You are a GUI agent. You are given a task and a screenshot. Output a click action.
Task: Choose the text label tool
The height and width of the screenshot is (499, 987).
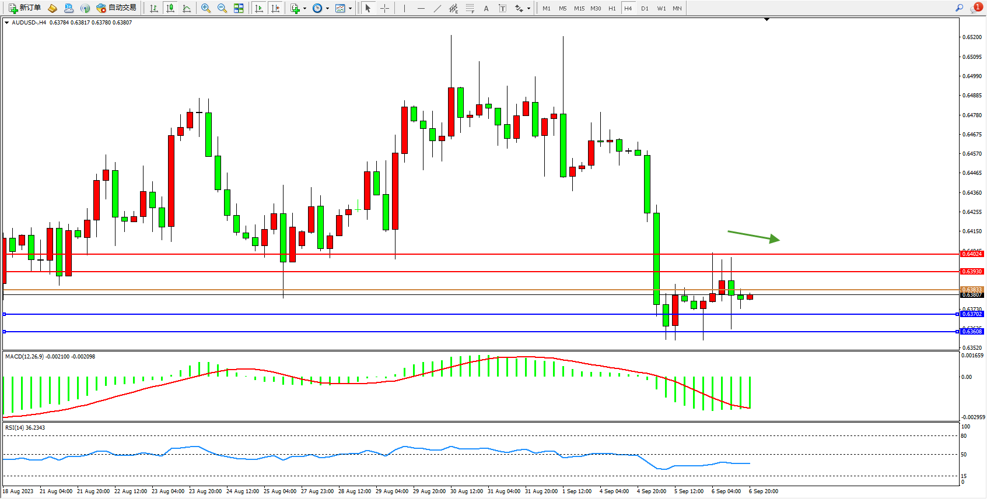click(x=487, y=8)
